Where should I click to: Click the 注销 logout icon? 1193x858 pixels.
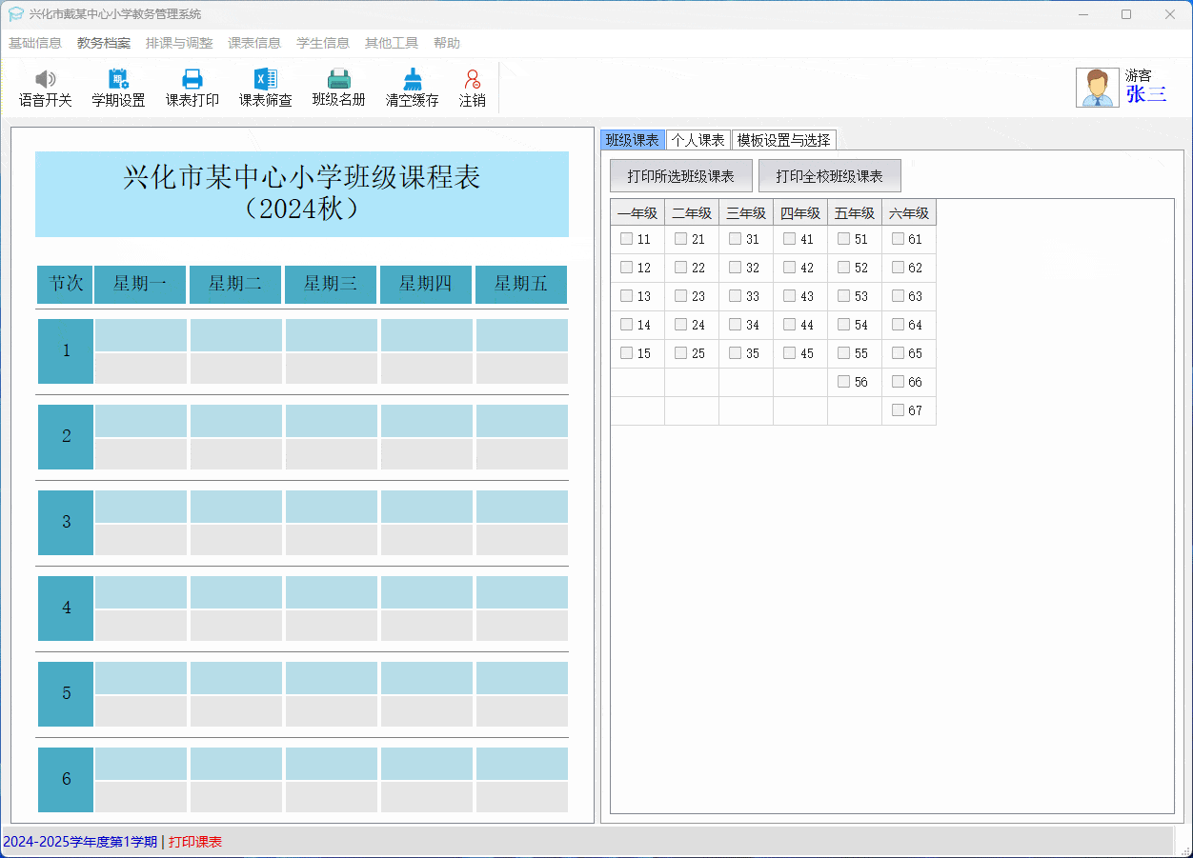pyautogui.click(x=472, y=80)
